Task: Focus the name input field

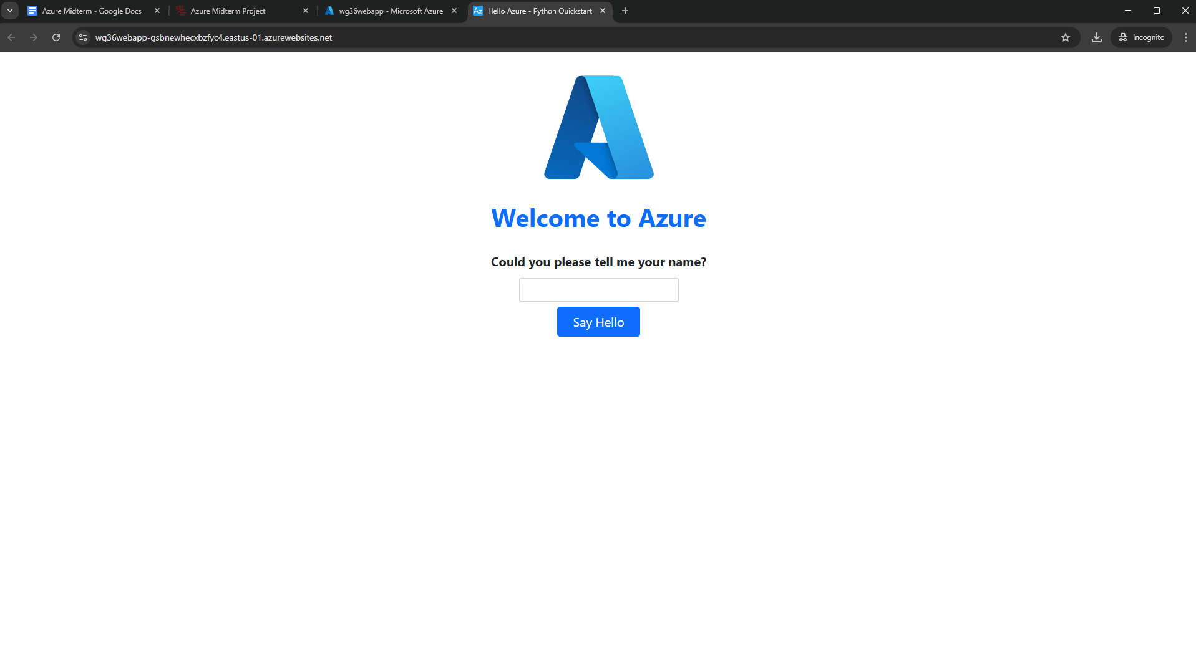Action: click(598, 290)
